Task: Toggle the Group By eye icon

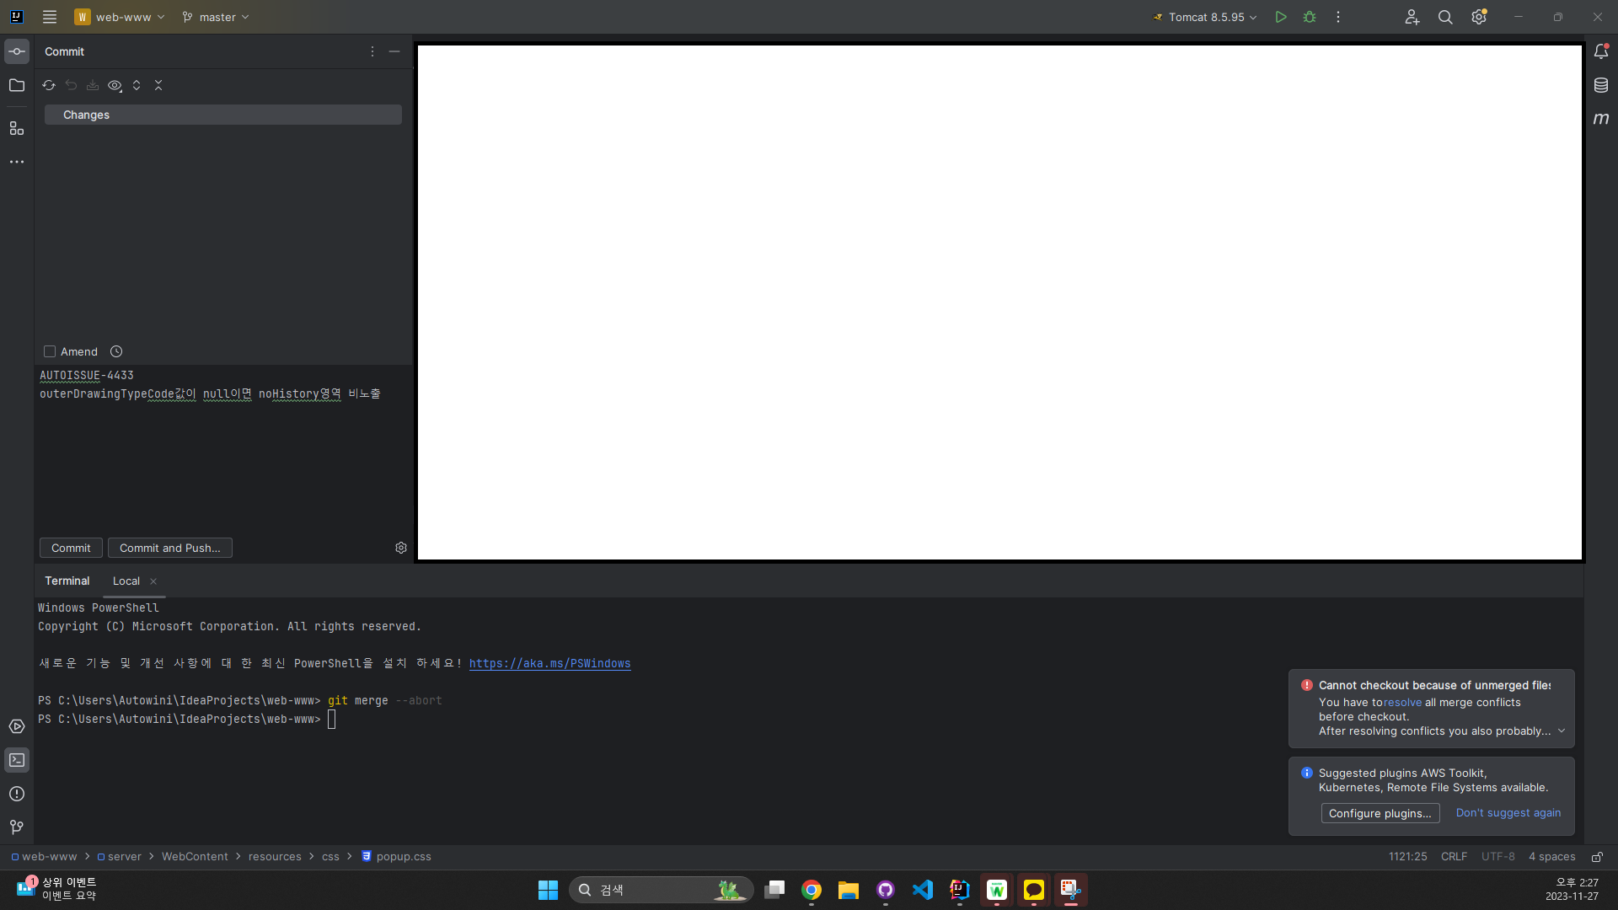Action: (x=115, y=85)
